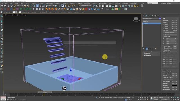Viewport: 180px width, 101px height.
Task: Click the None button beside Cascade Simulator
Action: click(x=175, y=48)
